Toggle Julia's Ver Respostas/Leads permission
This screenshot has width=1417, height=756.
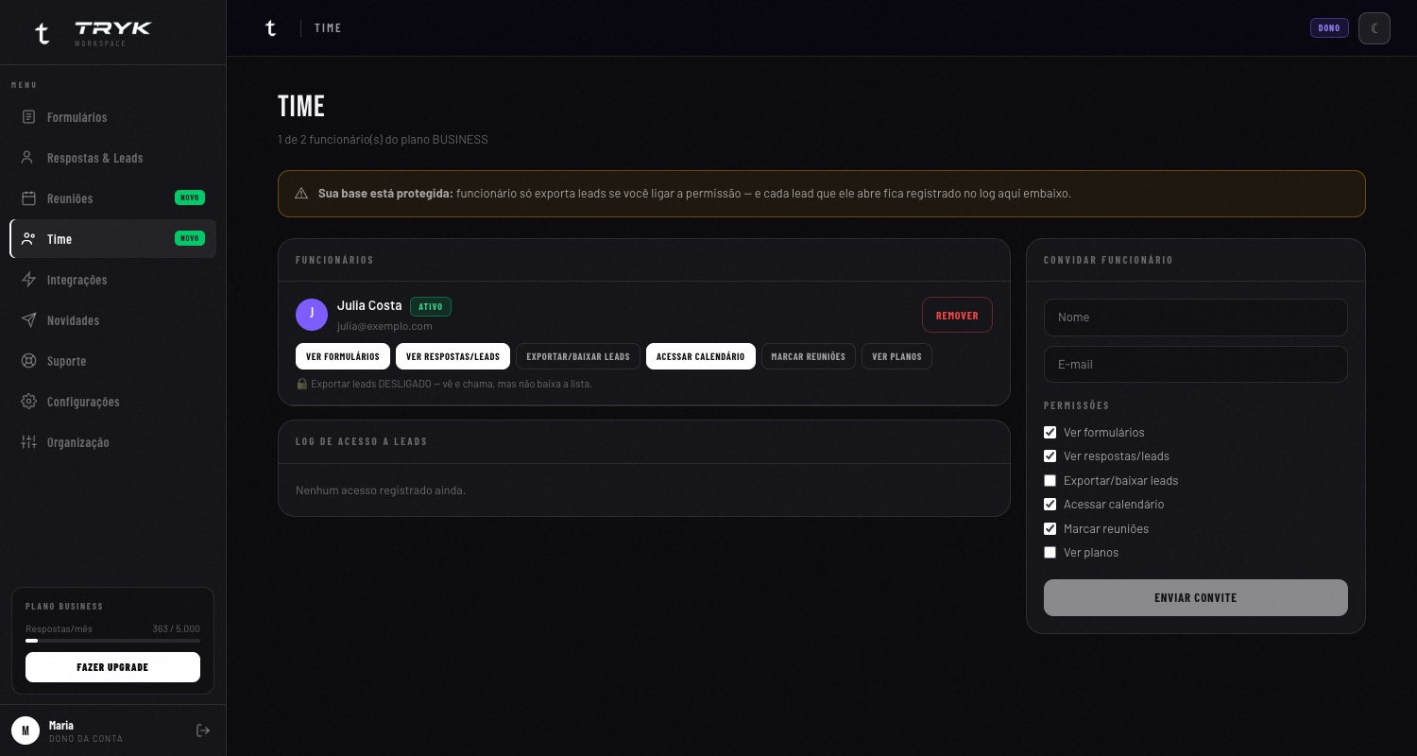point(453,356)
